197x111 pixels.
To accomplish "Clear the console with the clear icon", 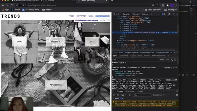I will click(118, 95).
